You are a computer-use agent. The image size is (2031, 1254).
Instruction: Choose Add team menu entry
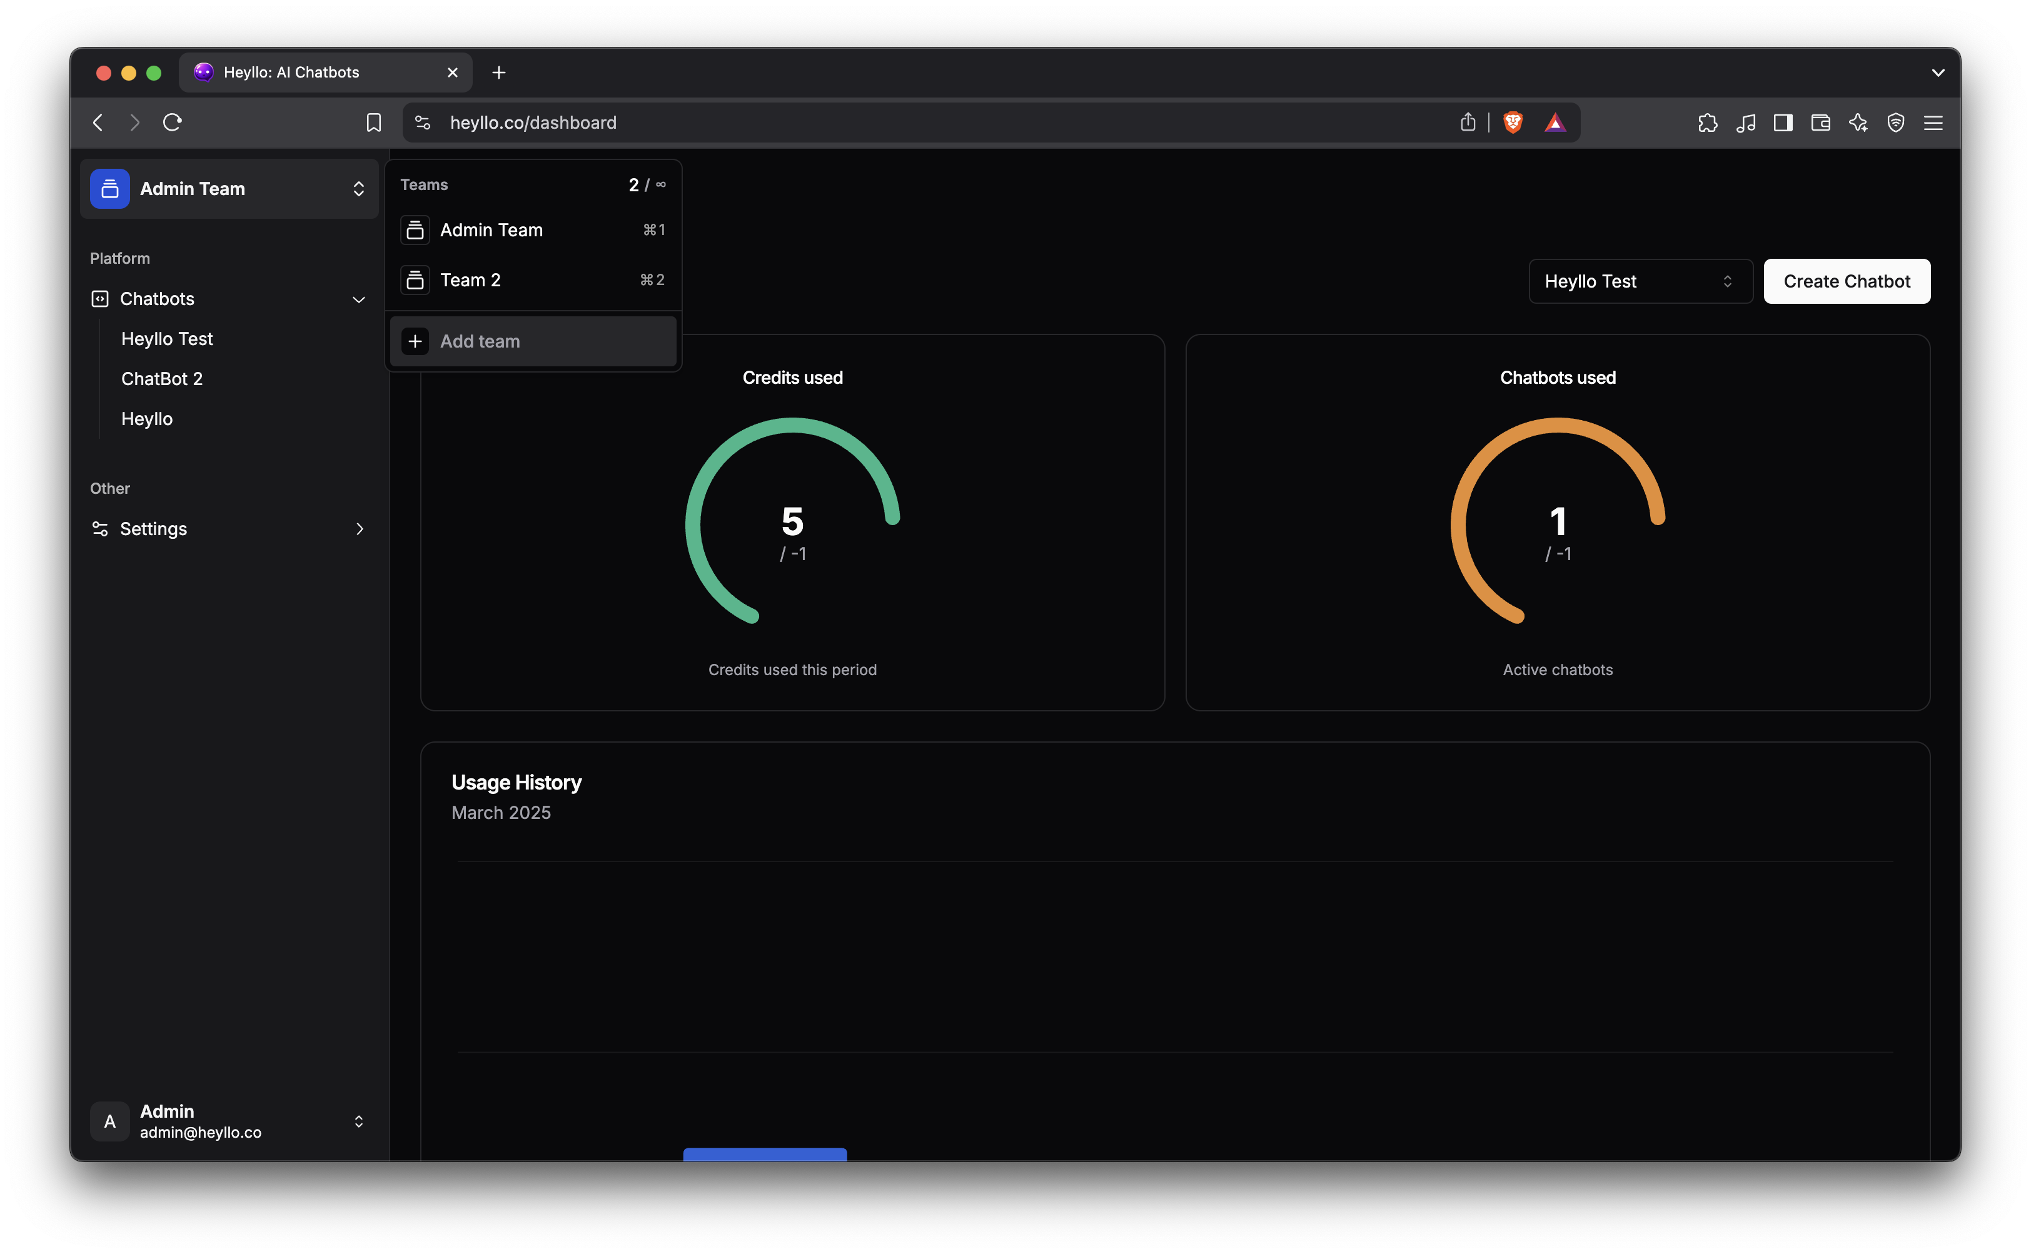(x=533, y=342)
